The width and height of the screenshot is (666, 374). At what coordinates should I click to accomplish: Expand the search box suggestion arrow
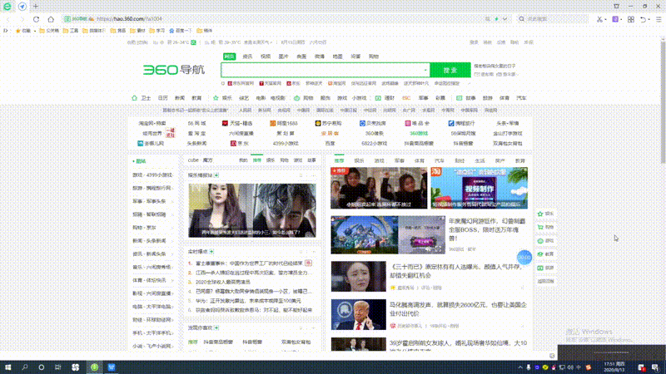(425, 70)
